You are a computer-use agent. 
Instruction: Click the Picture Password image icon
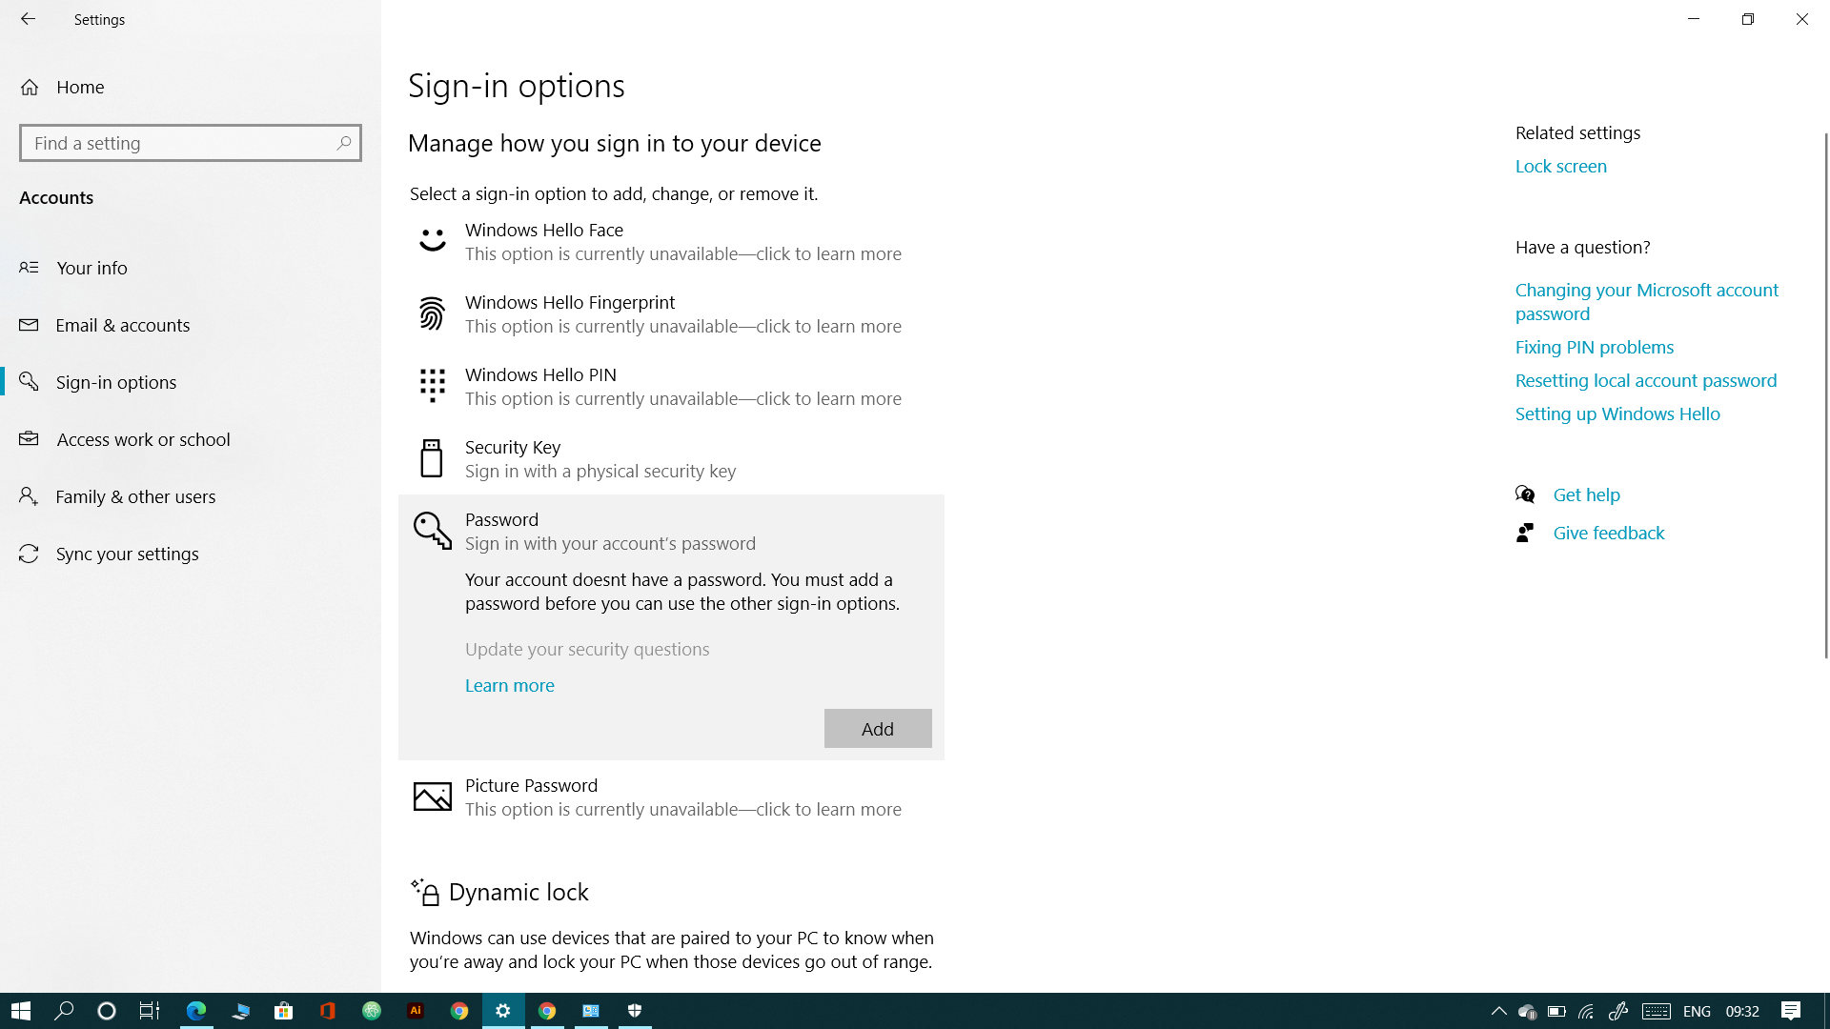[433, 797]
